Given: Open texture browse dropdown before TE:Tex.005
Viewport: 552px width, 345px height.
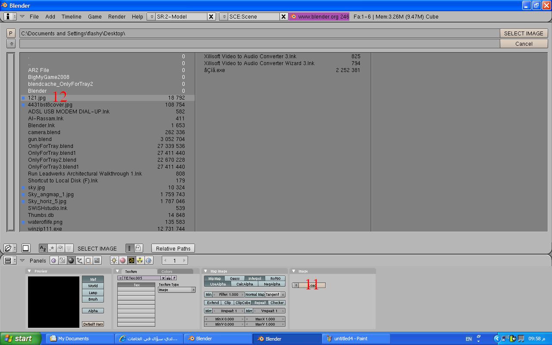Looking at the screenshot, I should [x=120, y=278].
